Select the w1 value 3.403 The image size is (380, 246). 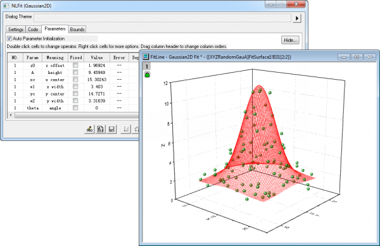click(x=97, y=87)
